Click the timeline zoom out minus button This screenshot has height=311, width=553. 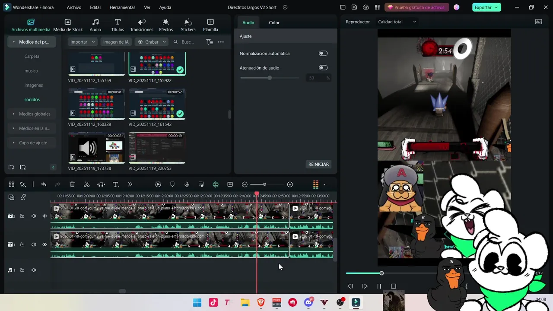pos(245,184)
